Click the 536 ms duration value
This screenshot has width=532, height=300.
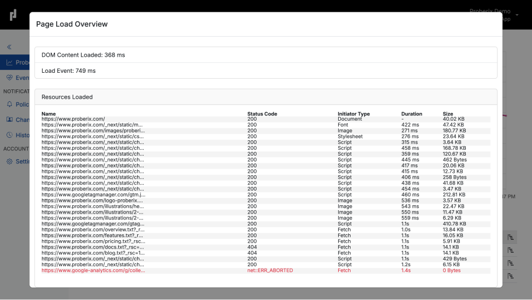410,201
